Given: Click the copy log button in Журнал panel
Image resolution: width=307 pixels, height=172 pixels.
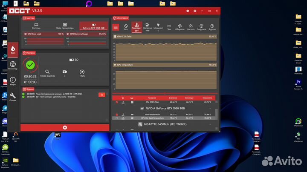Looking at the screenshot, I should (102, 95).
